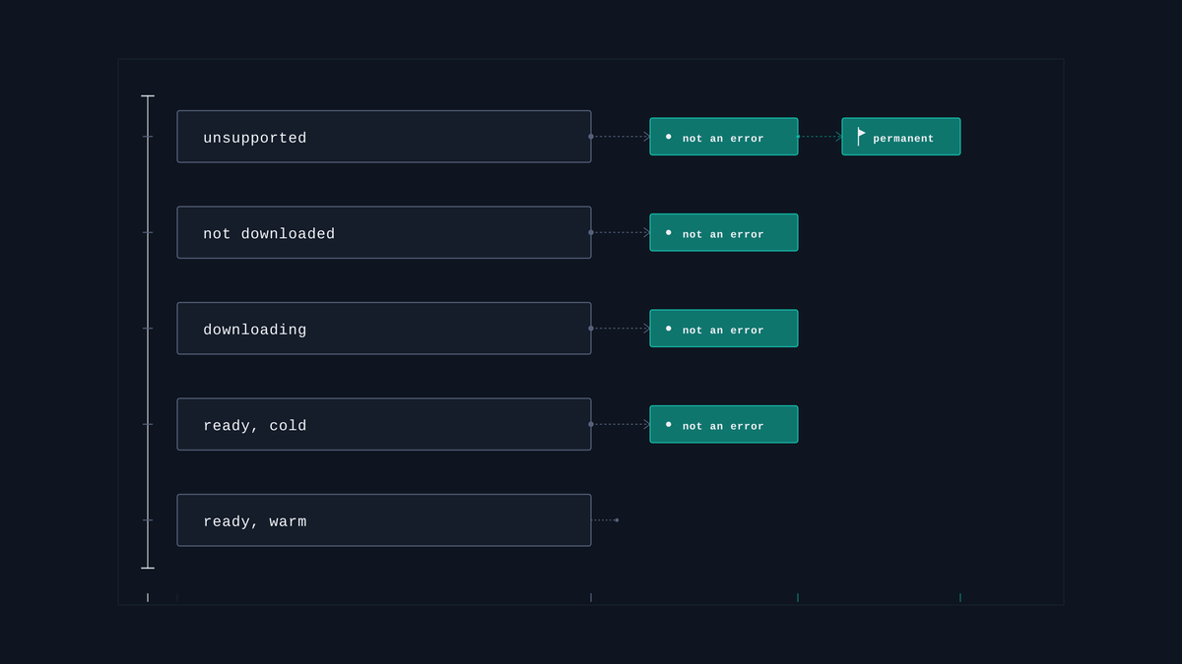Click the teal arrow leading to the permanent badge
1182x664 pixels.
tap(820, 137)
